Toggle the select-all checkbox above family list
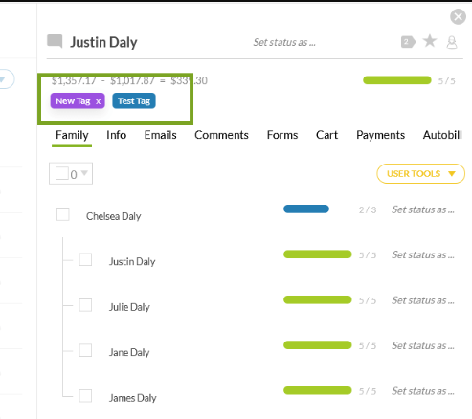 click(62, 173)
